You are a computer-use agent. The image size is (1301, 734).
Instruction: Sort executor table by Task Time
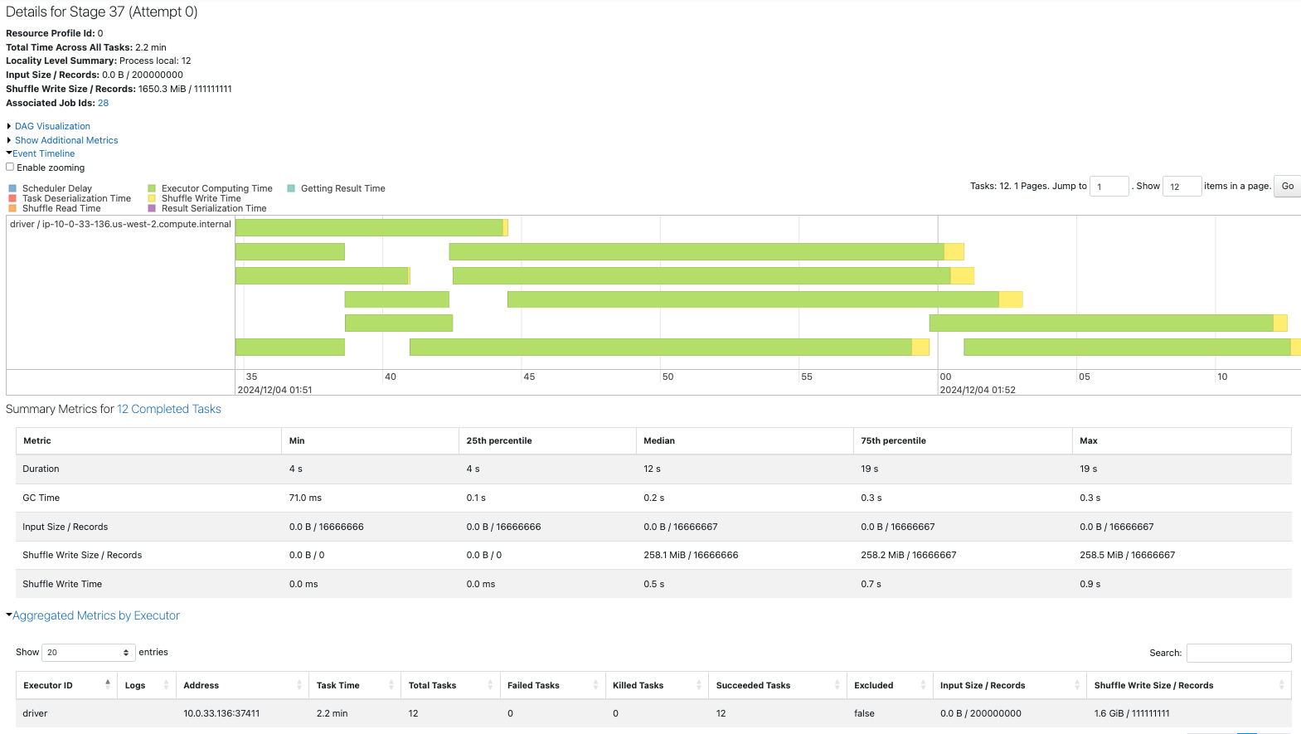point(355,685)
